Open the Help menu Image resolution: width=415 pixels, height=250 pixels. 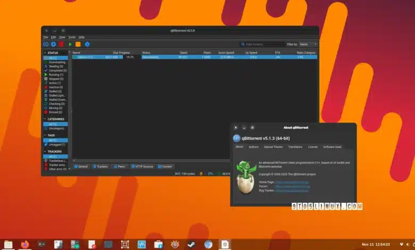(81, 37)
